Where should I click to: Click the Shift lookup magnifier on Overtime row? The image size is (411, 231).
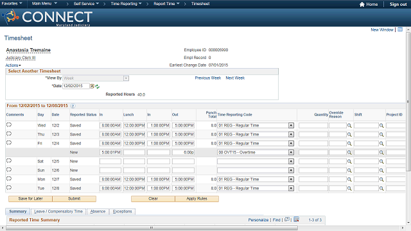tap(381, 153)
